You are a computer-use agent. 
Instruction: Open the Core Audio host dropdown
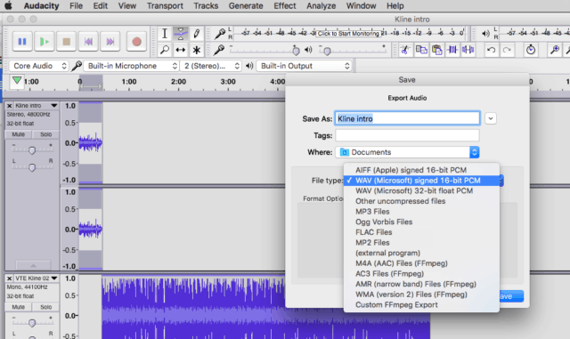coord(38,66)
